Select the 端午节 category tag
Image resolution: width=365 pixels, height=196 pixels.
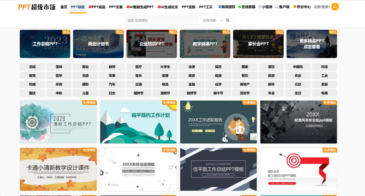(x=218, y=93)
